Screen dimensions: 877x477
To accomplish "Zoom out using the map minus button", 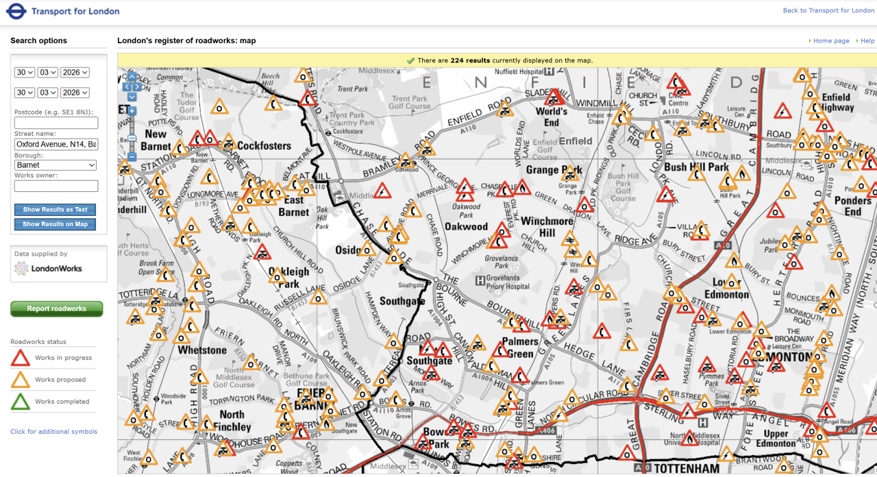I will coord(132,157).
